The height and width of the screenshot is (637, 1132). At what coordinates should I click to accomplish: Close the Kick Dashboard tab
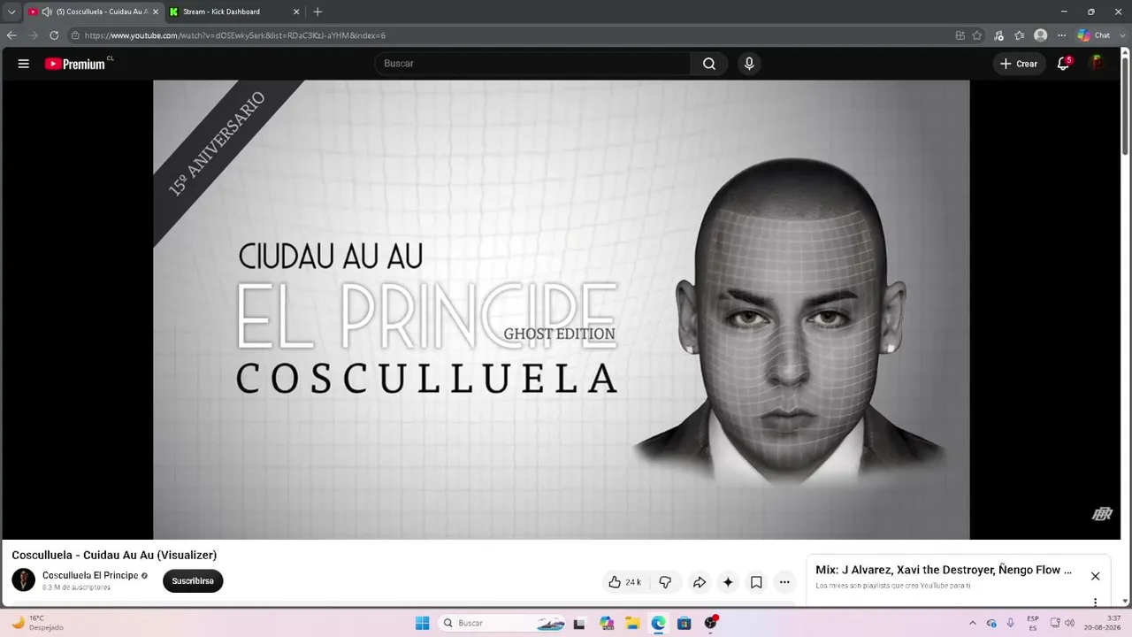(296, 12)
